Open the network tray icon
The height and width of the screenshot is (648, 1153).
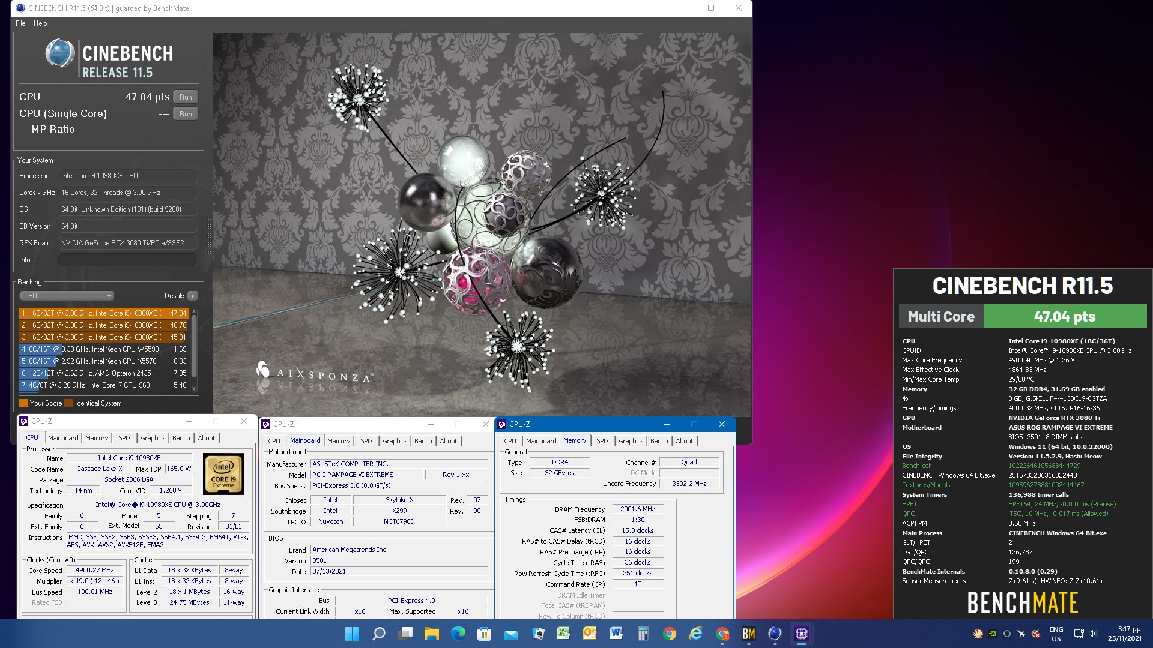[1079, 634]
